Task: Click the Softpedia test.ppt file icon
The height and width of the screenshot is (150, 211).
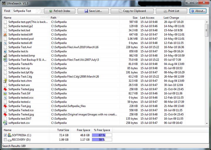Action: click(5, 22)
